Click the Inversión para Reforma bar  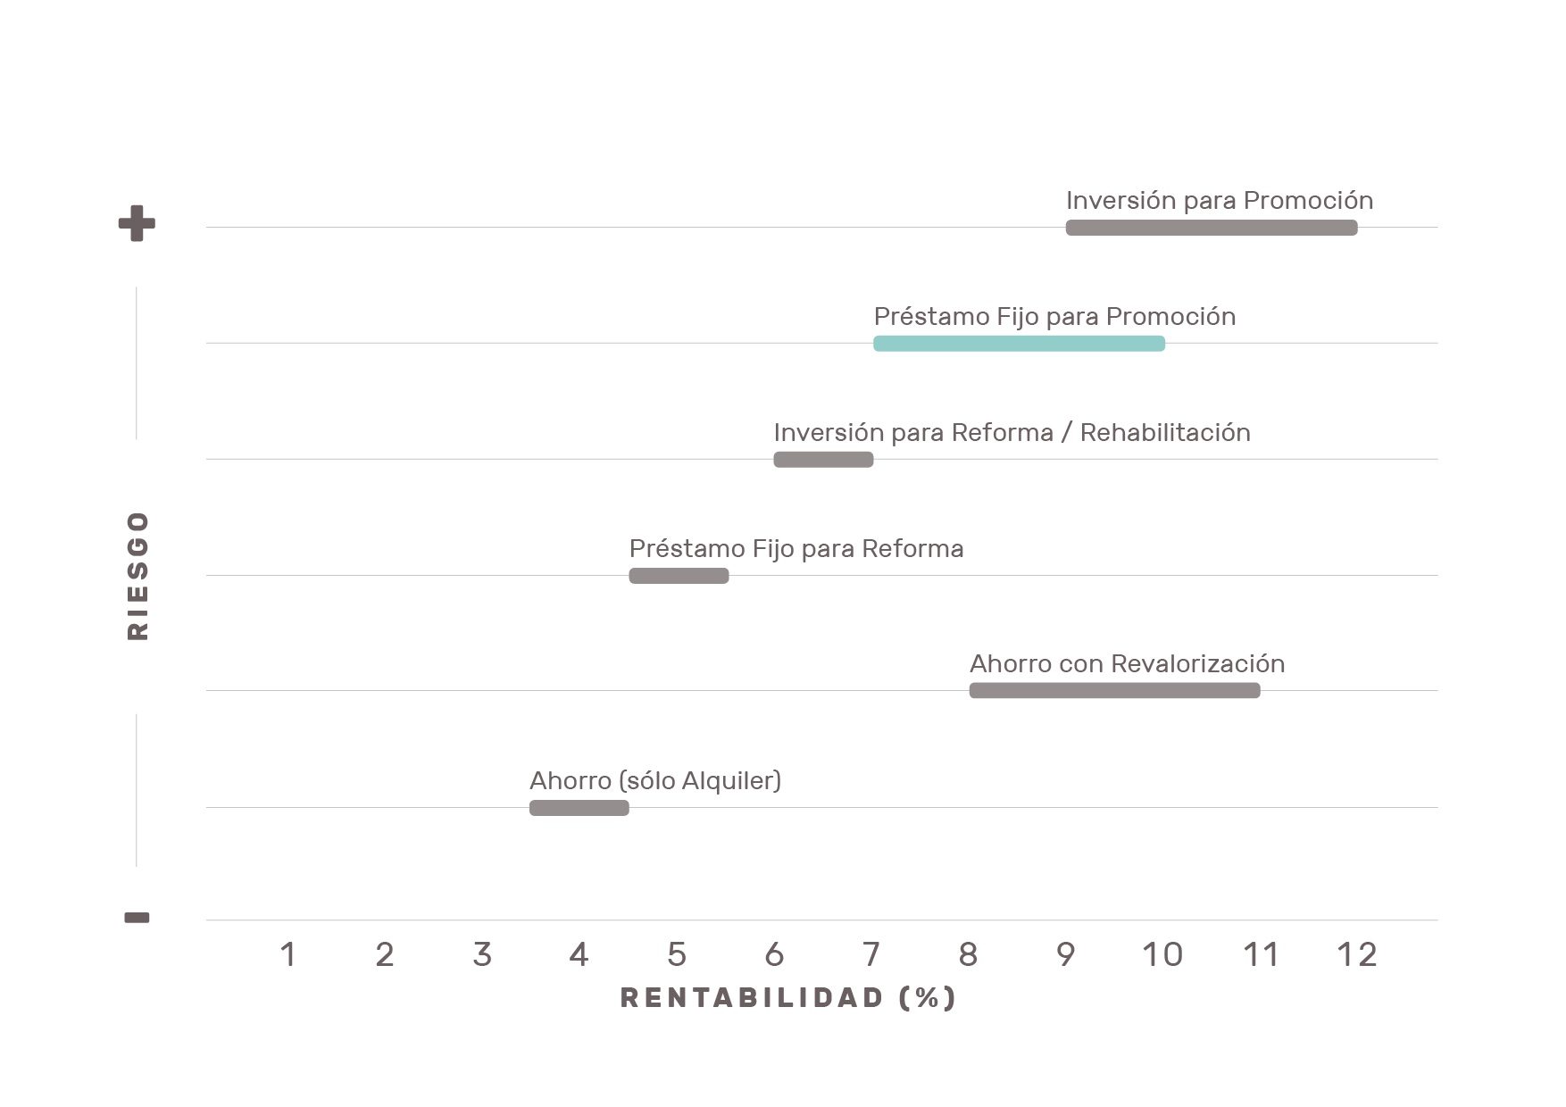(823, 460)
